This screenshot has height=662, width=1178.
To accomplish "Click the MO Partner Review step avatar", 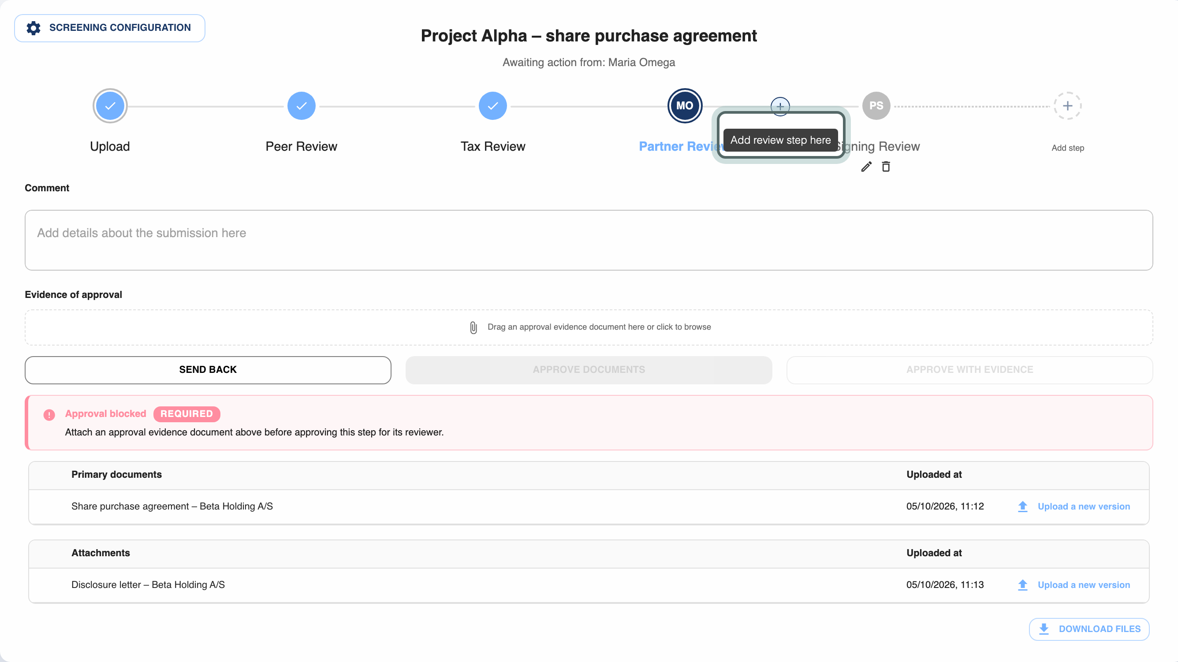I will tap(685, 106).
